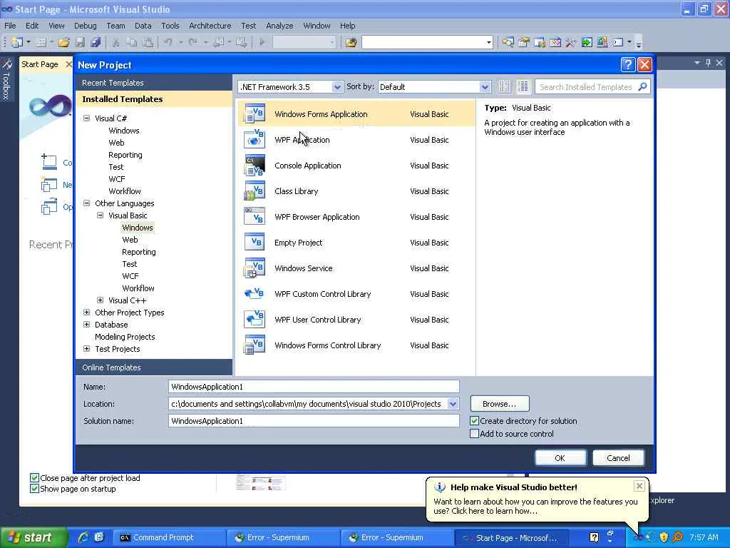Click the Find in Files toolbar icon

point(351,42)
